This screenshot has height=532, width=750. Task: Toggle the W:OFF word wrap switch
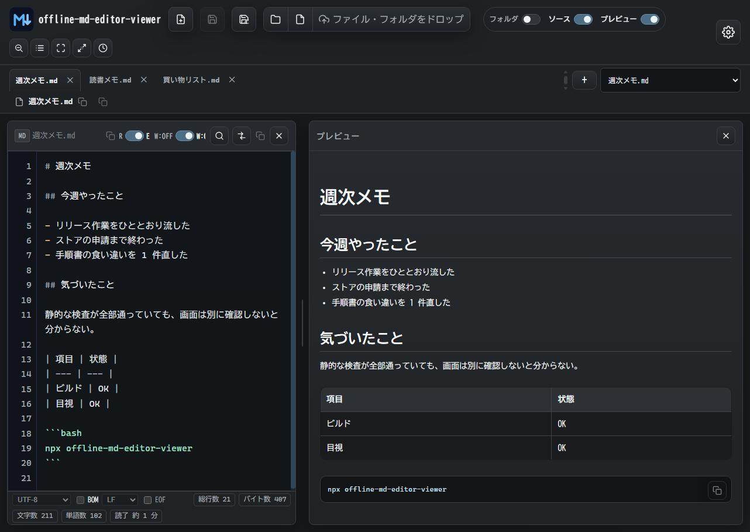coord(185,136)
